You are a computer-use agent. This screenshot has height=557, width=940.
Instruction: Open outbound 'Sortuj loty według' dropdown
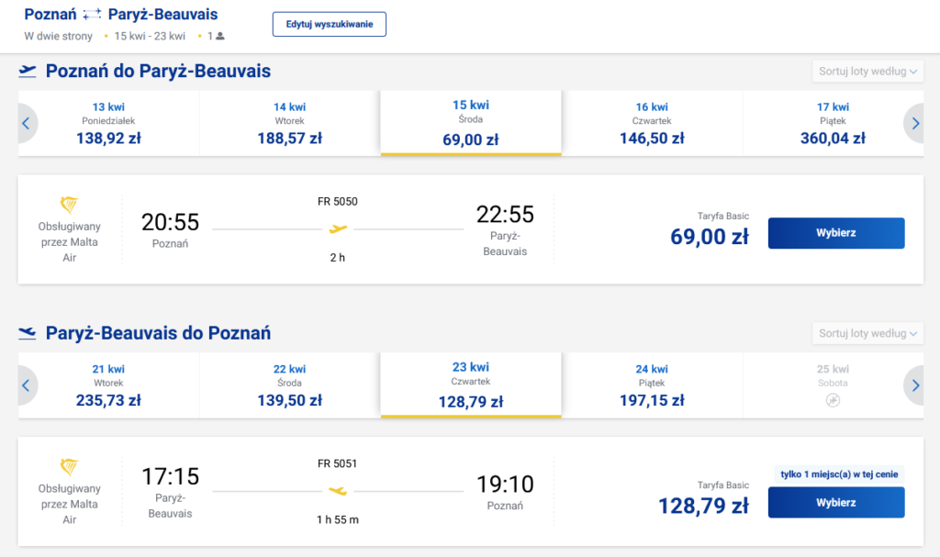(867, 72)
